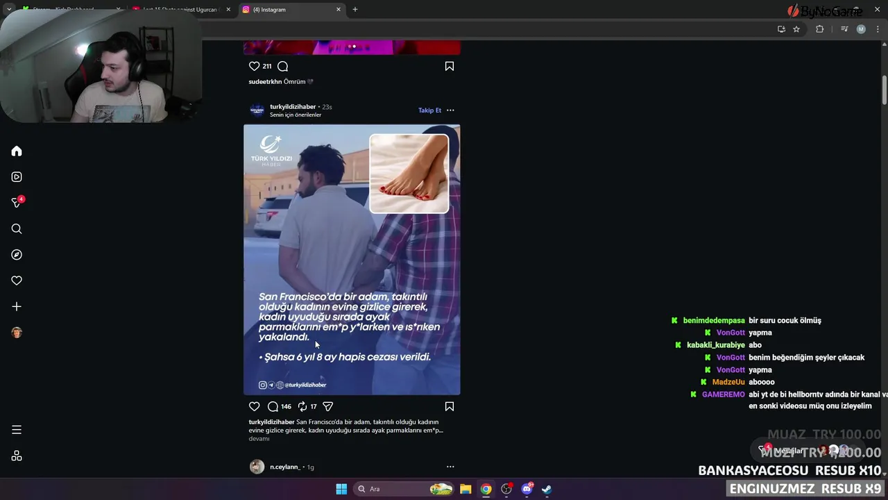
Task: Open Notifications heart in the sidebar
Action: pyautogui.click(x=17, y=281)
